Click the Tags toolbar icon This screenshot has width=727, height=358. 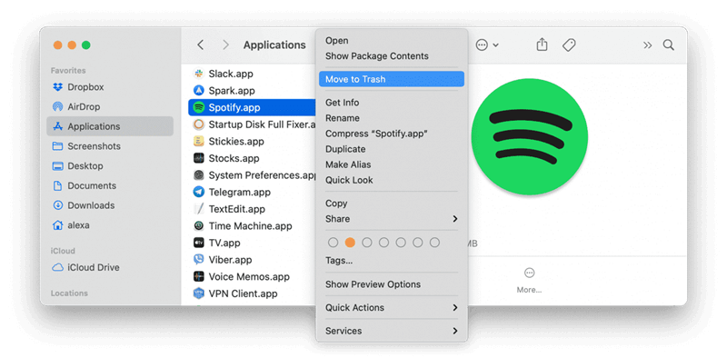(x=569, y=45)
